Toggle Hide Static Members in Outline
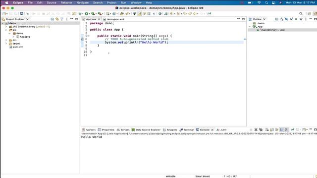 pyautogui.click(x=291, y=19)
